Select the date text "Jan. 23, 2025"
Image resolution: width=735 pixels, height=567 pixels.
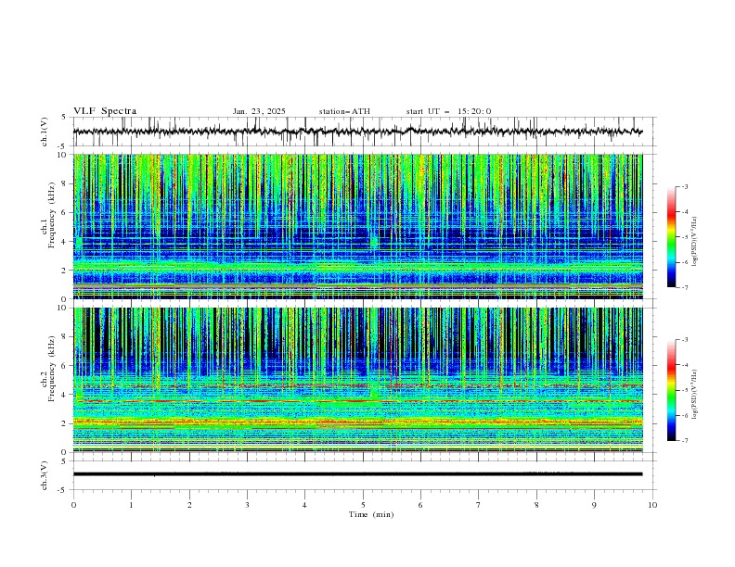tap(259, 111)
